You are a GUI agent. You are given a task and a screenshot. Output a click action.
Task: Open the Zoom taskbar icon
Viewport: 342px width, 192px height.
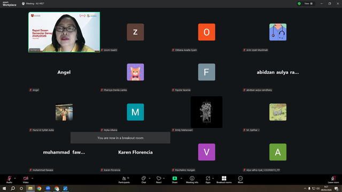coord(48,188)
